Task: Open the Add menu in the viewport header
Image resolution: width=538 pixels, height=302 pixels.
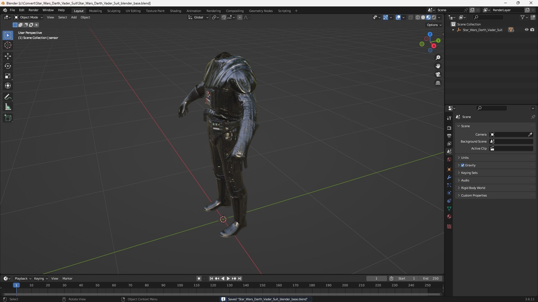Action: 74,17
